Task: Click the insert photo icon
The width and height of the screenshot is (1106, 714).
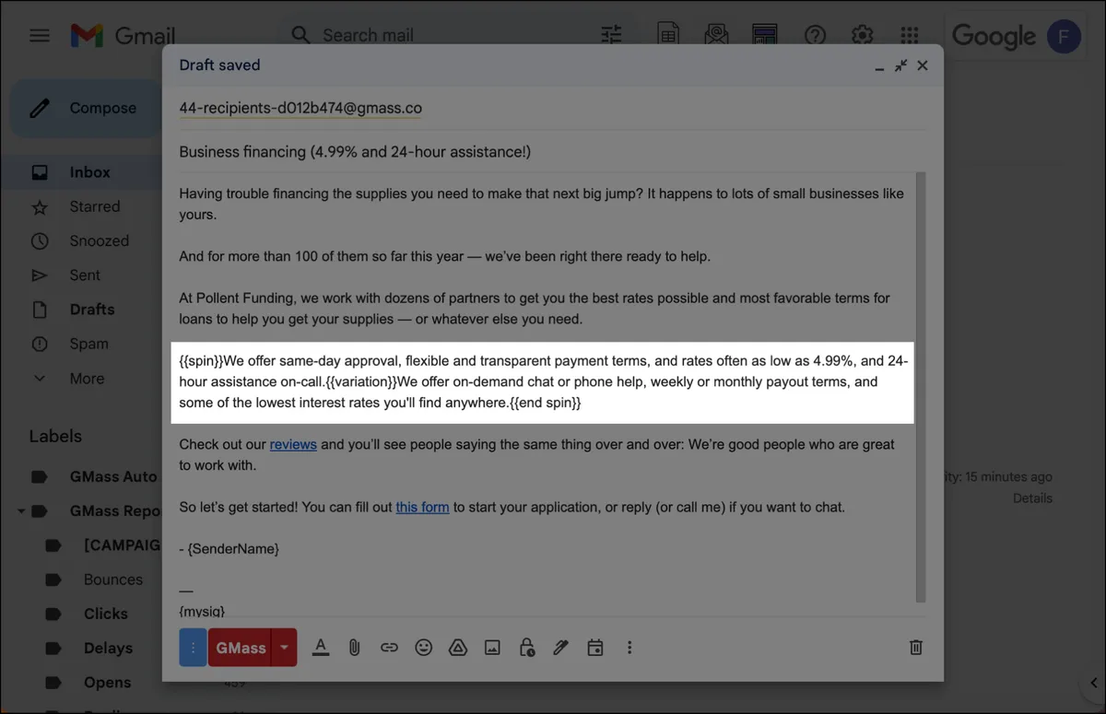Action: click(492, 648)
